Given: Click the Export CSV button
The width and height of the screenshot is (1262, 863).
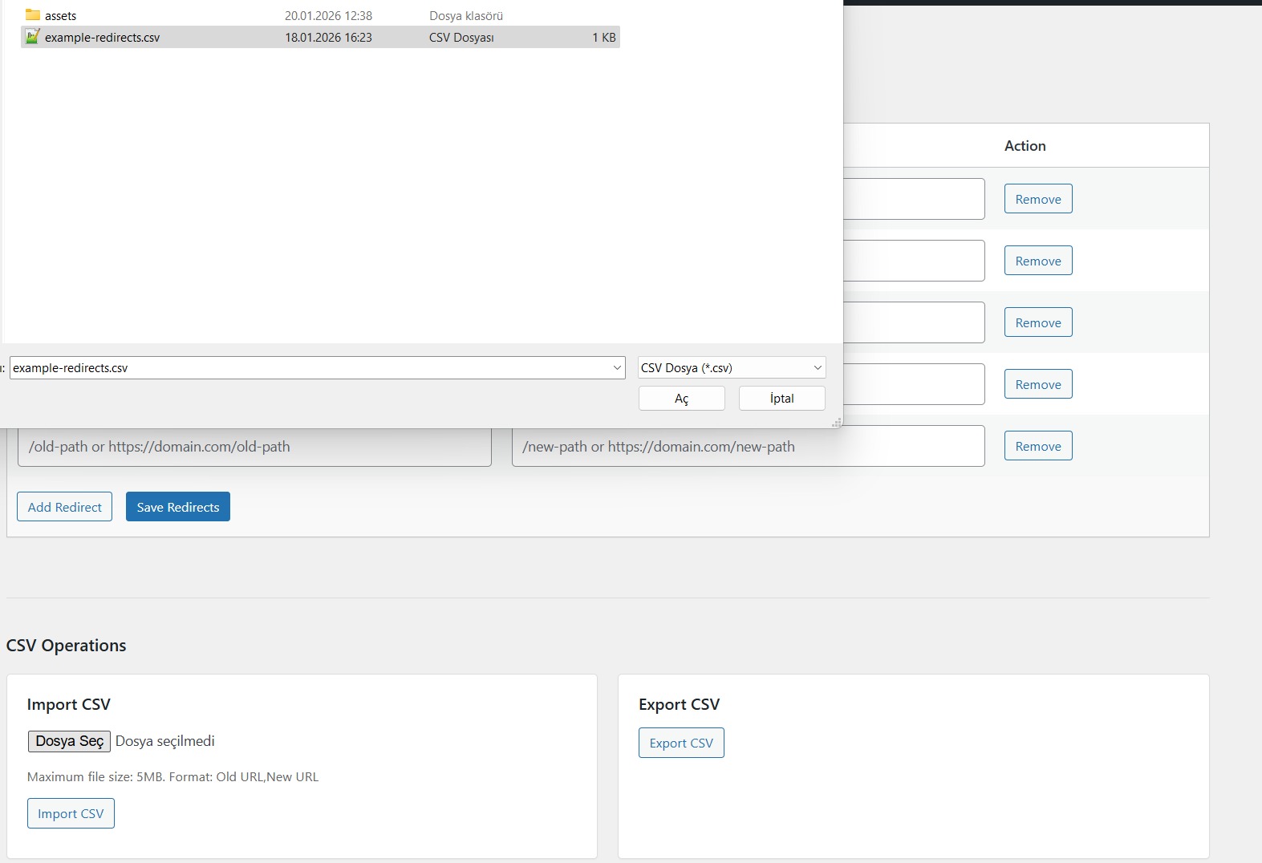Looking at the screenshot, I should coord(681,743).
